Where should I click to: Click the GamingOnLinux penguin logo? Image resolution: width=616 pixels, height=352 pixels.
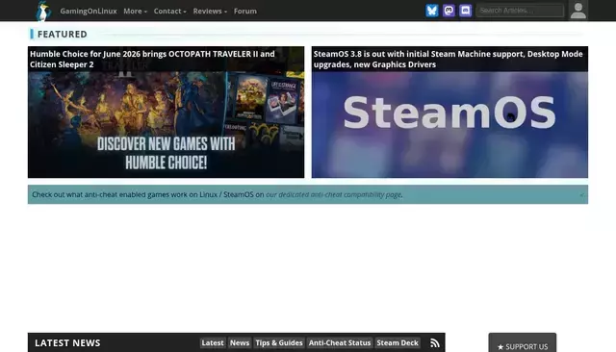coord(43,11)
